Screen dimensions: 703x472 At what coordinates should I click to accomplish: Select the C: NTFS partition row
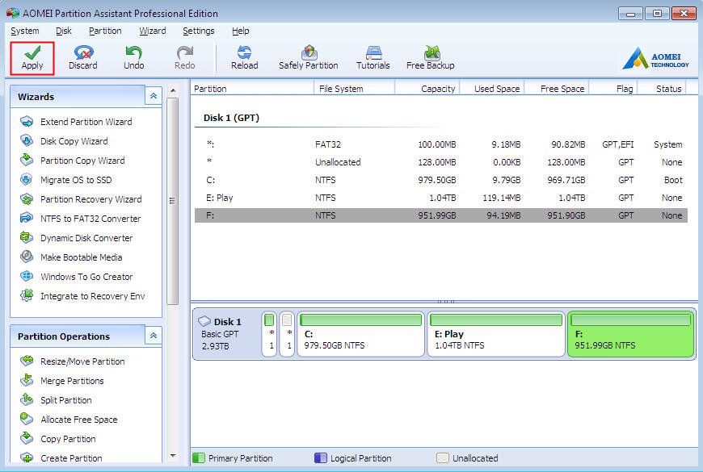pos(440,180)
